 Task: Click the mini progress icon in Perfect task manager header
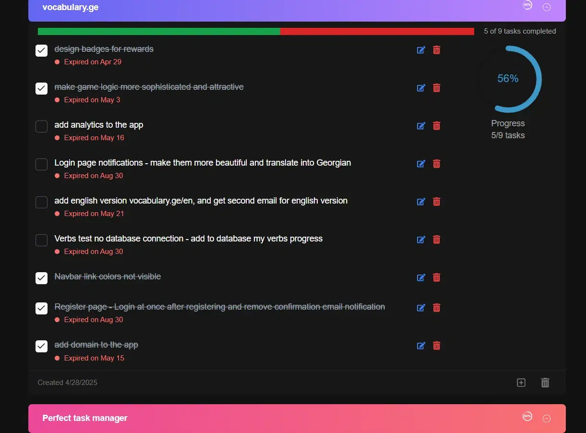coord(527,417)
